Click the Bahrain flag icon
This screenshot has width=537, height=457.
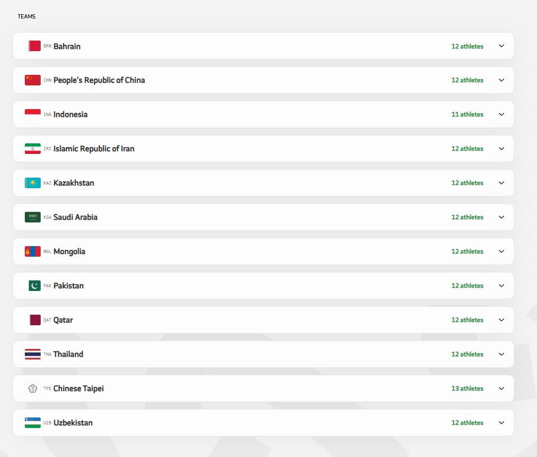34,46
